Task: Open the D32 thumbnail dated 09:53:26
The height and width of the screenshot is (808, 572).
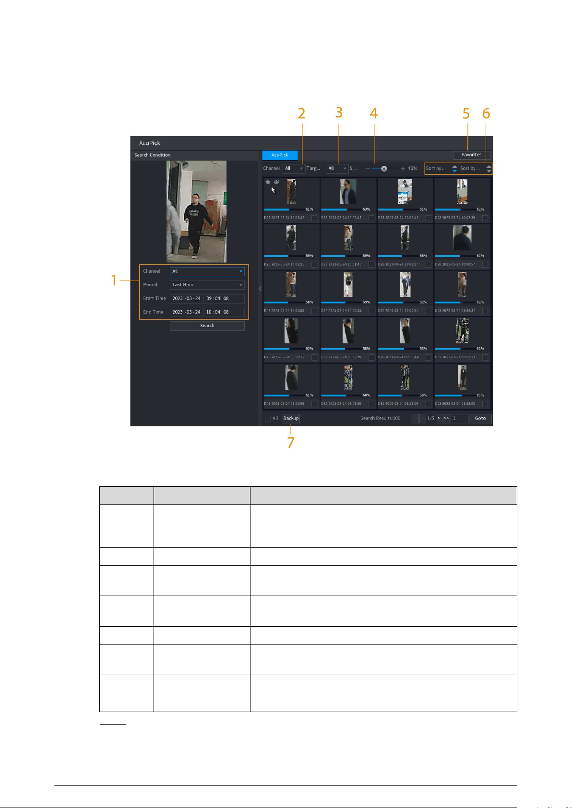Action: coord(405,378)
